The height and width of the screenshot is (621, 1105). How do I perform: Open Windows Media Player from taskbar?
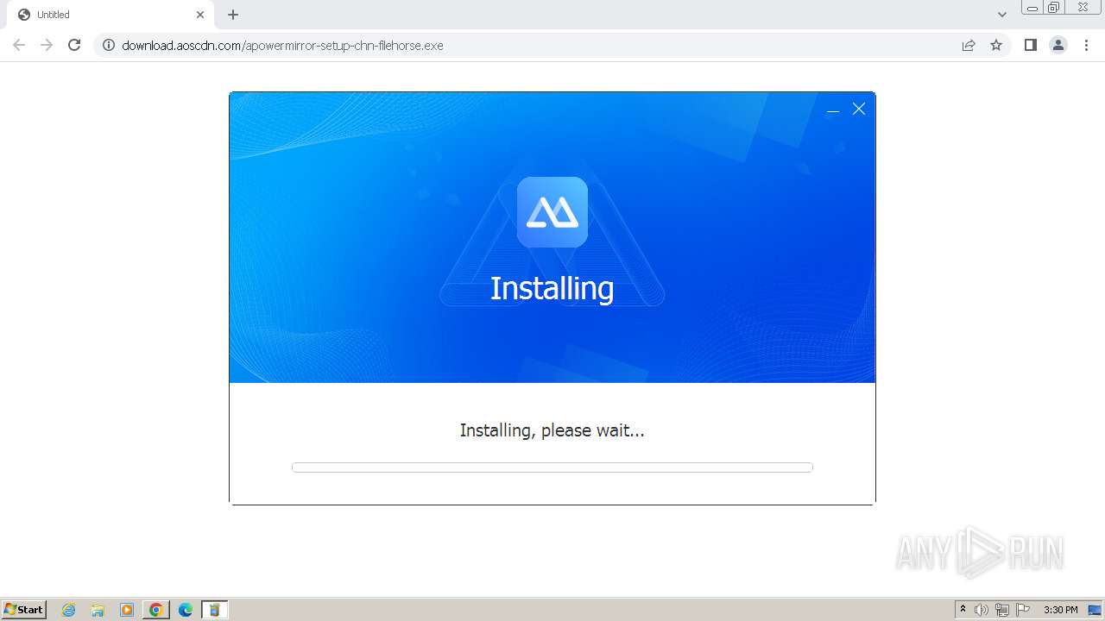127,610
